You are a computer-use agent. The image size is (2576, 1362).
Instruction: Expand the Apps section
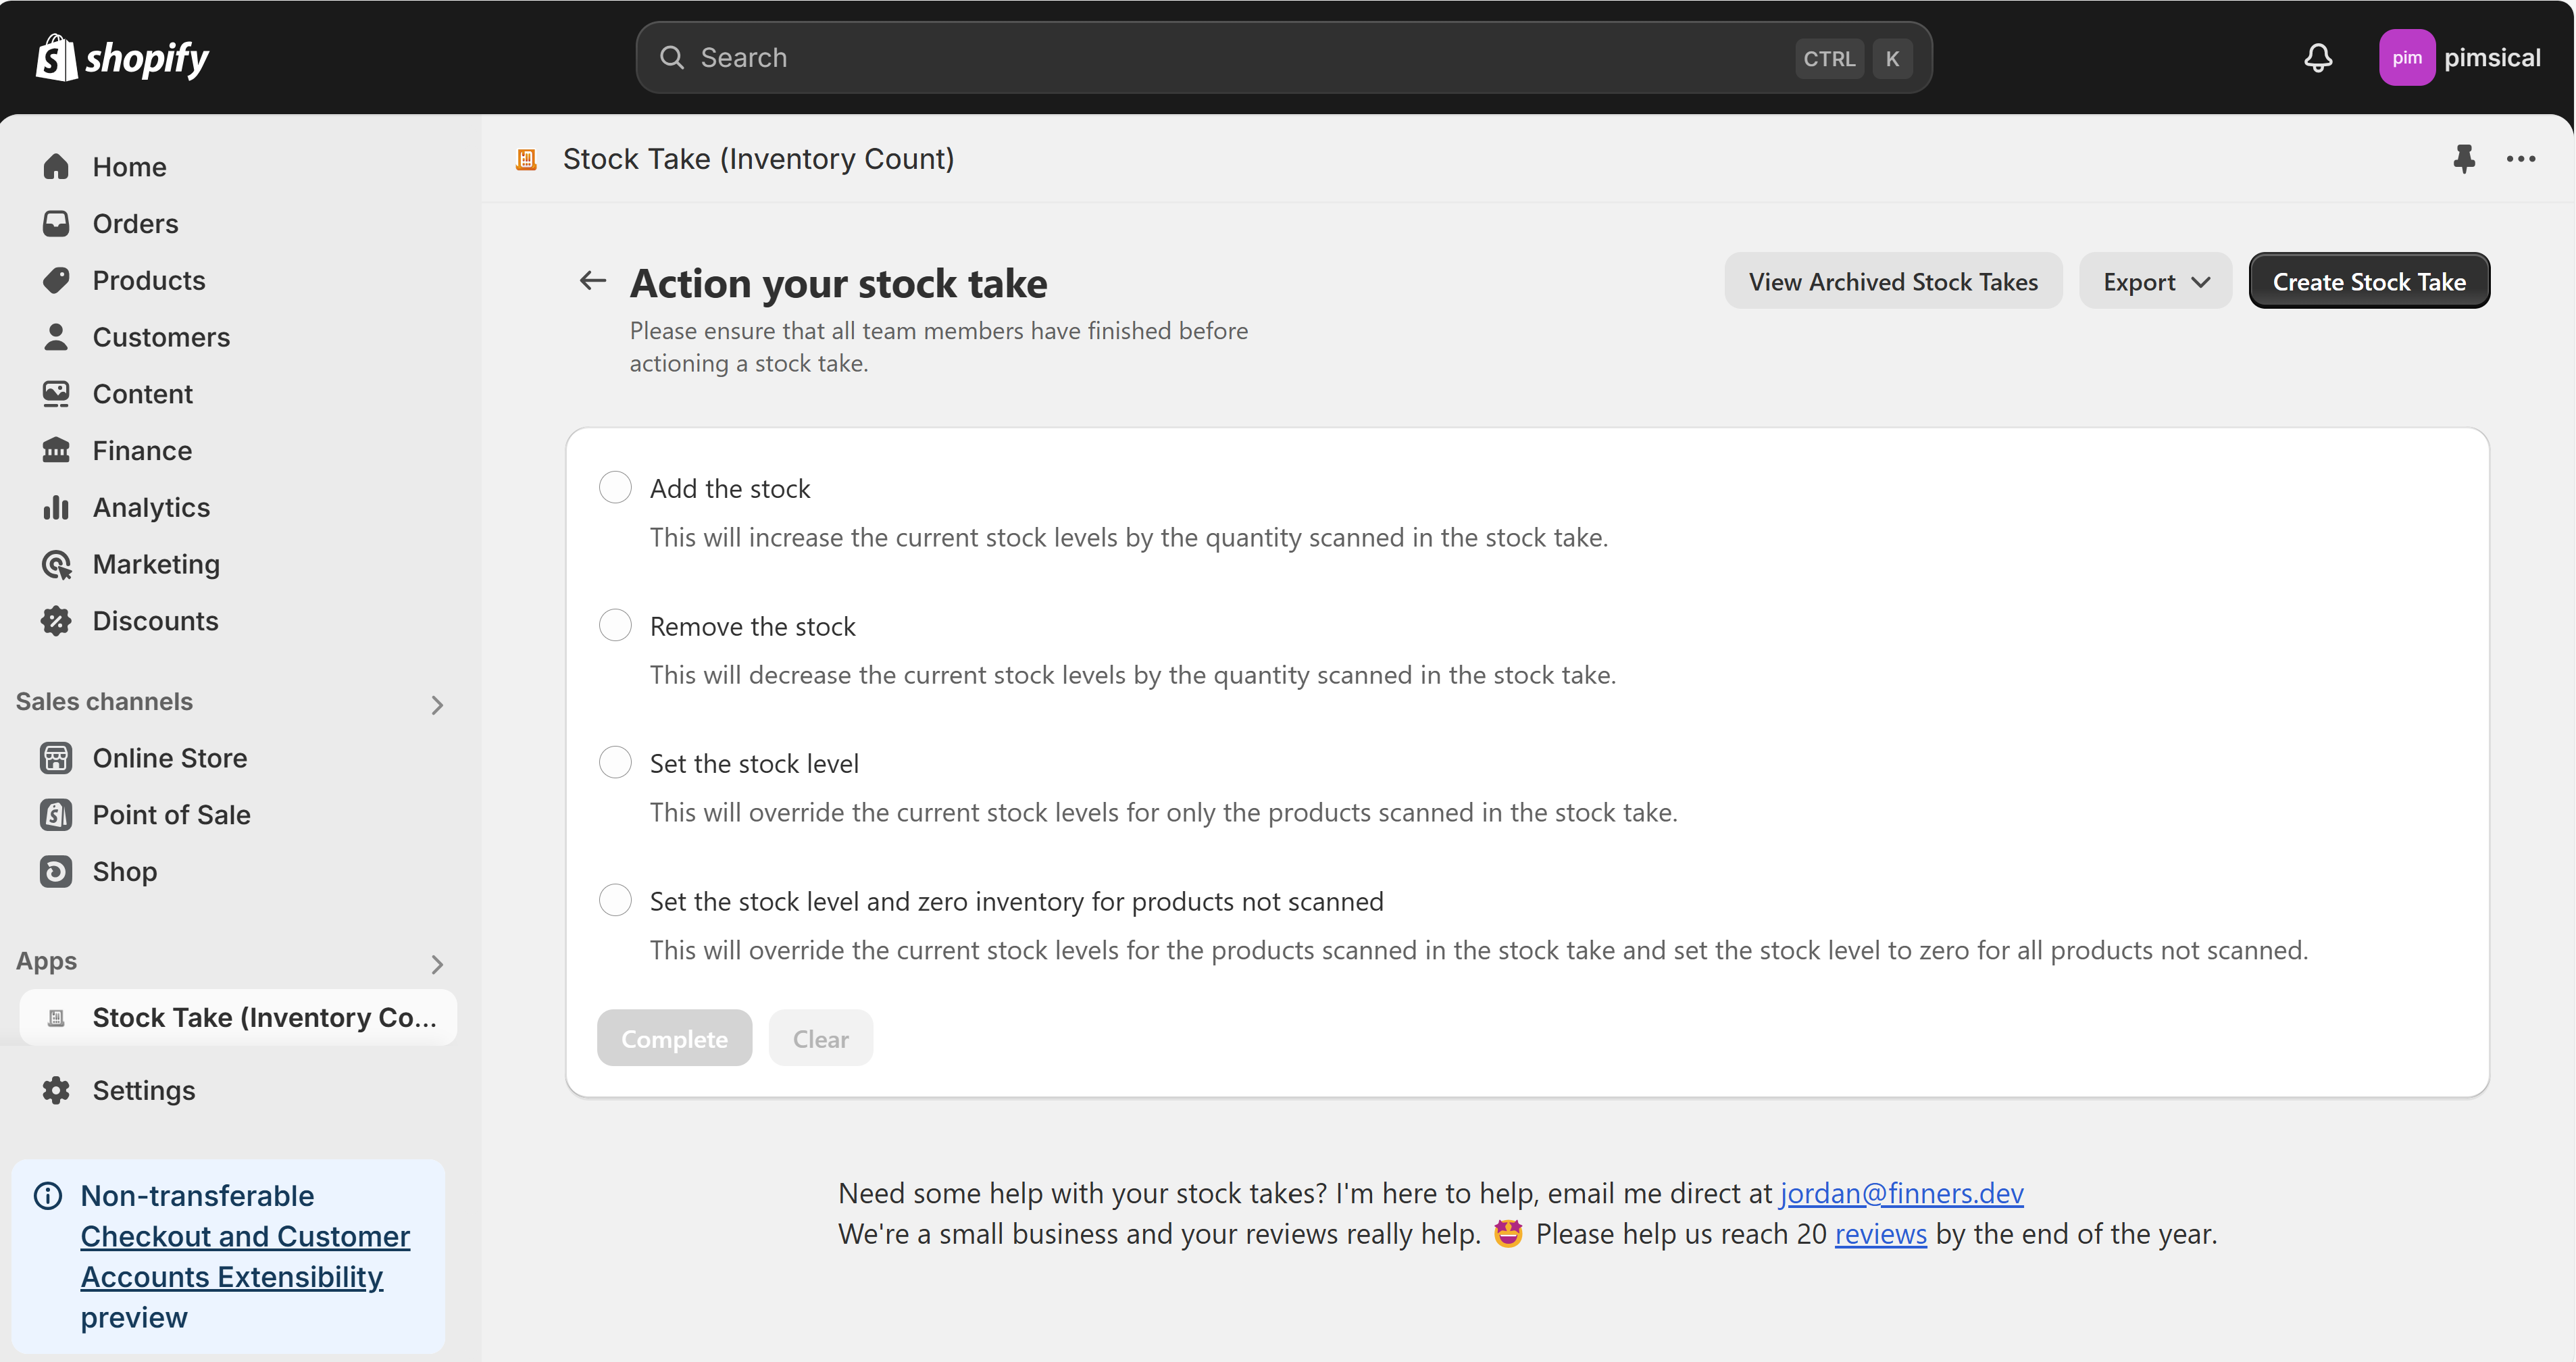point(437,964)
